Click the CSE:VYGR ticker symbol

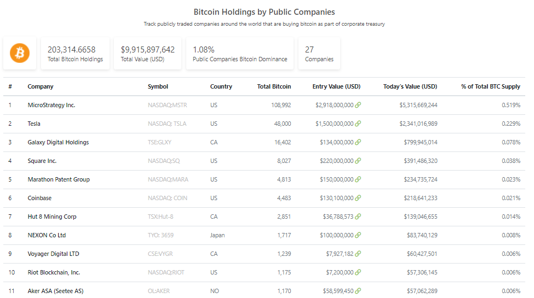coord(160,254)
